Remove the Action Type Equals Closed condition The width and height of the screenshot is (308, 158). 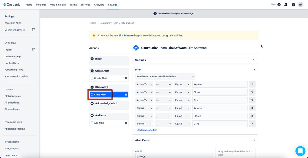[252, 92]
